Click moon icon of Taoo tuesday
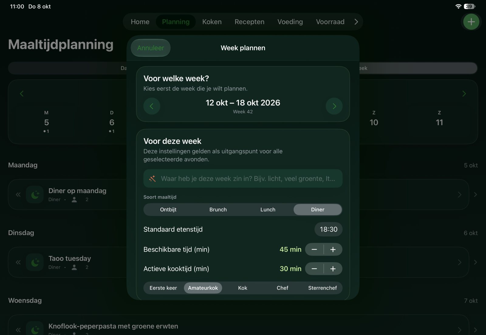The width and height of the screenshot is (486, 335). point(35,262)
